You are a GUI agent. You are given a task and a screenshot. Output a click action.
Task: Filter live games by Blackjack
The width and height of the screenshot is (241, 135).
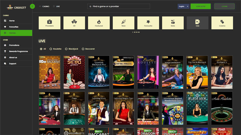pos(66,49)
